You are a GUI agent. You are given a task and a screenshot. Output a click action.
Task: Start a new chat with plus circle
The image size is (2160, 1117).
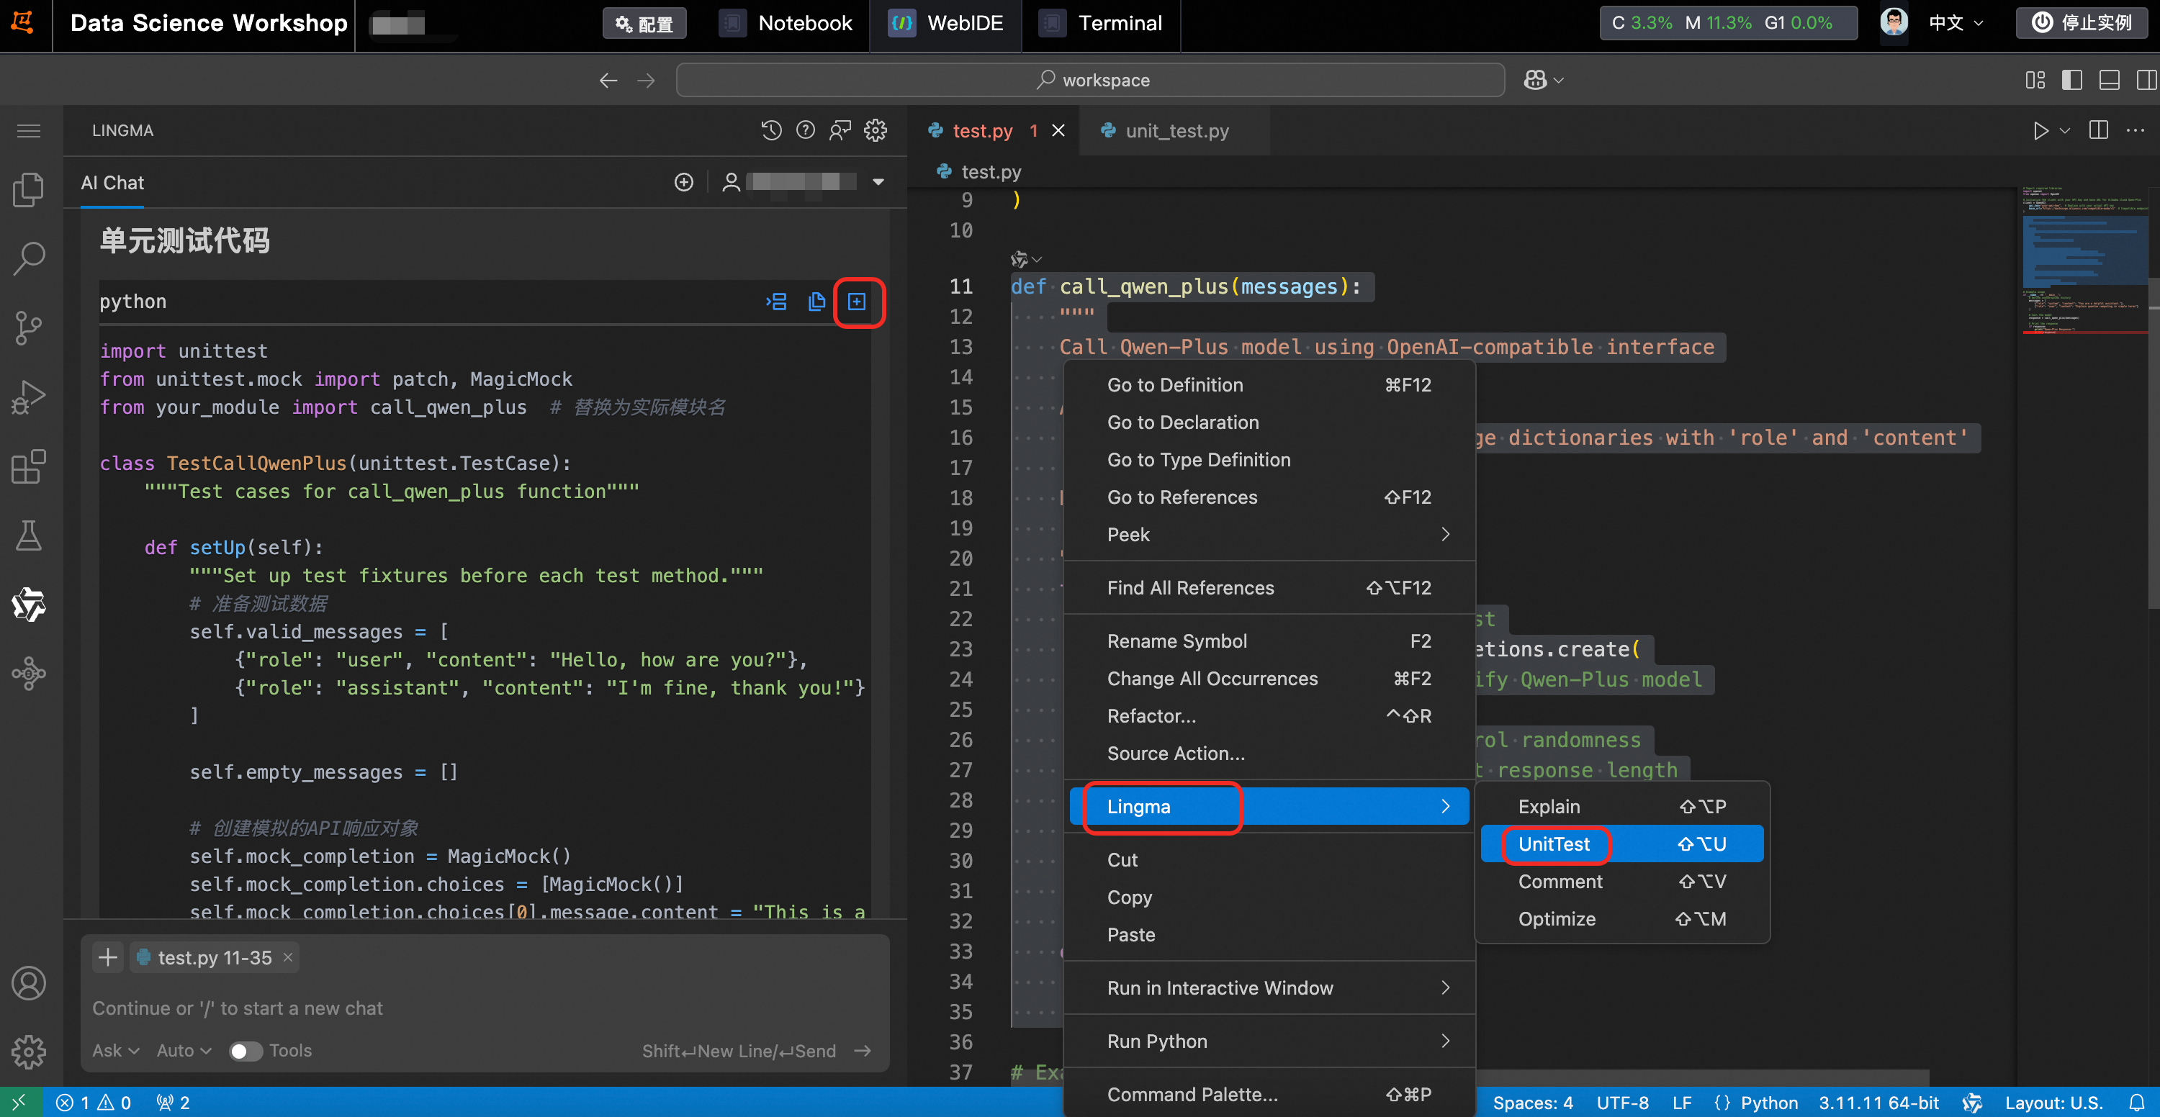tap(684, 183)
